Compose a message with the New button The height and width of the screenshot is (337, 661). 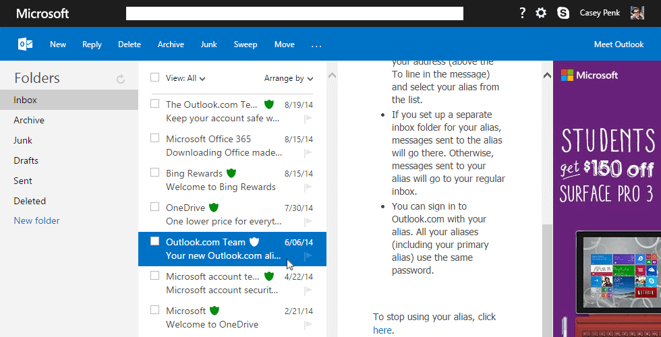click(58, 44)
